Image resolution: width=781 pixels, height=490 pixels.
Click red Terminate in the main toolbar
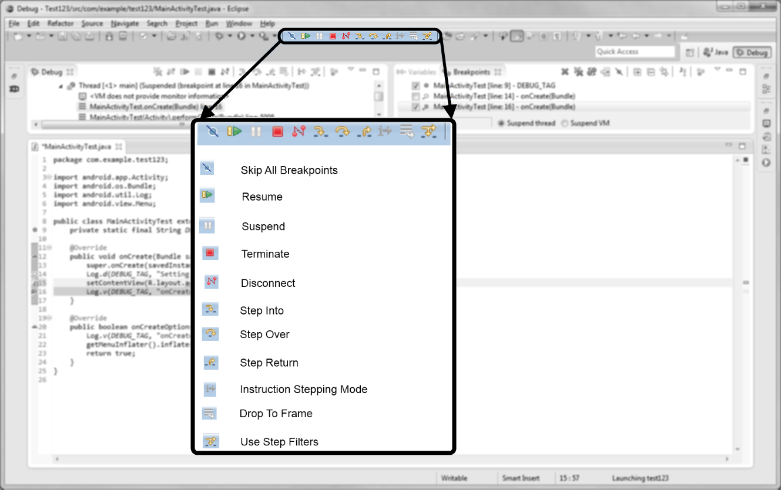pyautogui.click(x=333, y=36)
